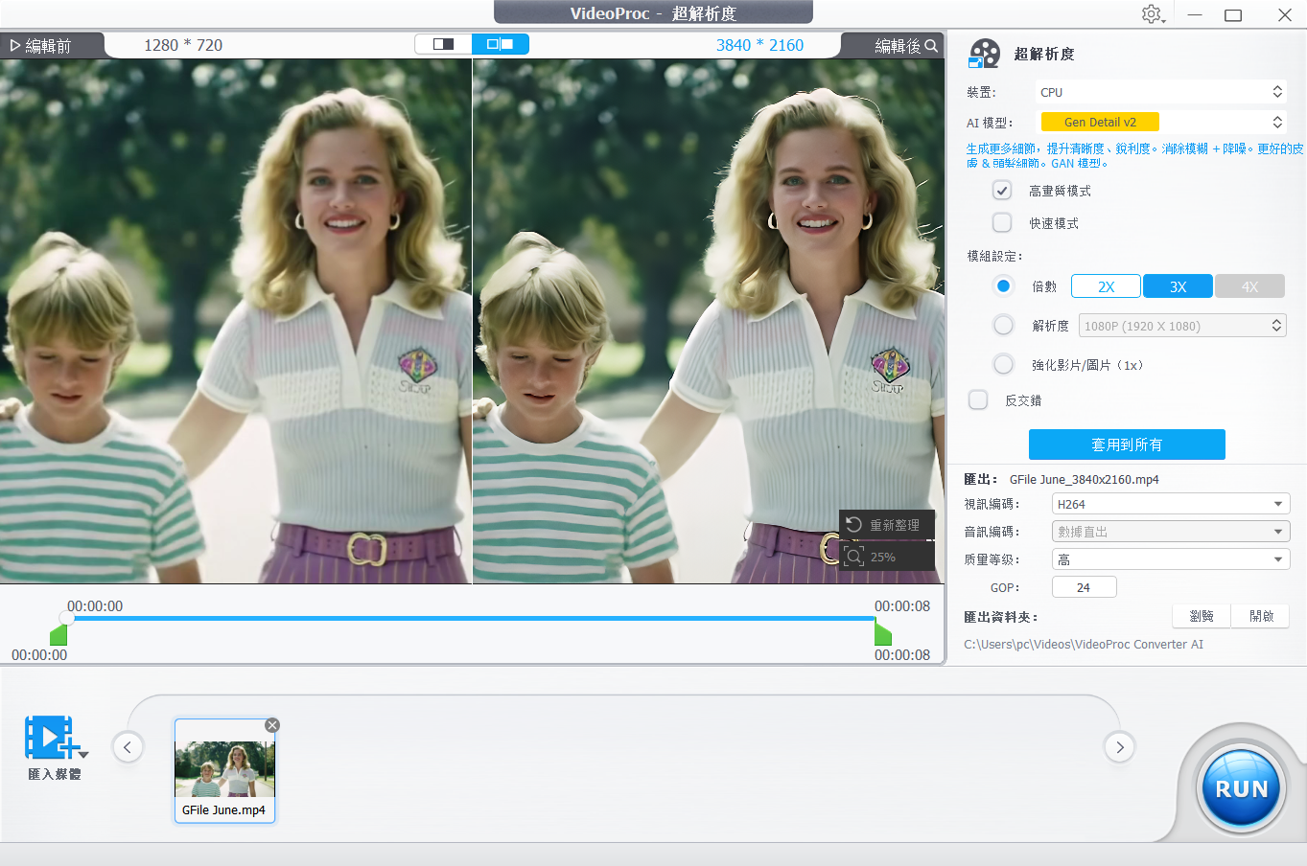Choose the 4X scale option

(1249, 286)
